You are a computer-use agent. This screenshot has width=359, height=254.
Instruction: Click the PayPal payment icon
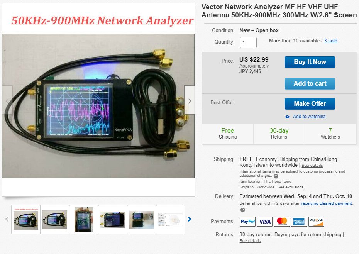(x=247, y=222)
